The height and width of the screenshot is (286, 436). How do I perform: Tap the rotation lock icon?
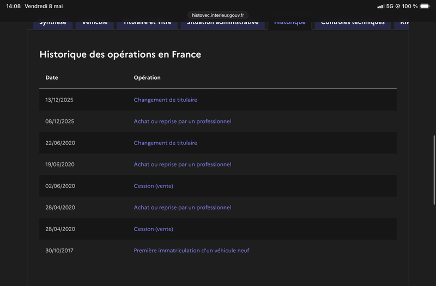coord(398,6)
